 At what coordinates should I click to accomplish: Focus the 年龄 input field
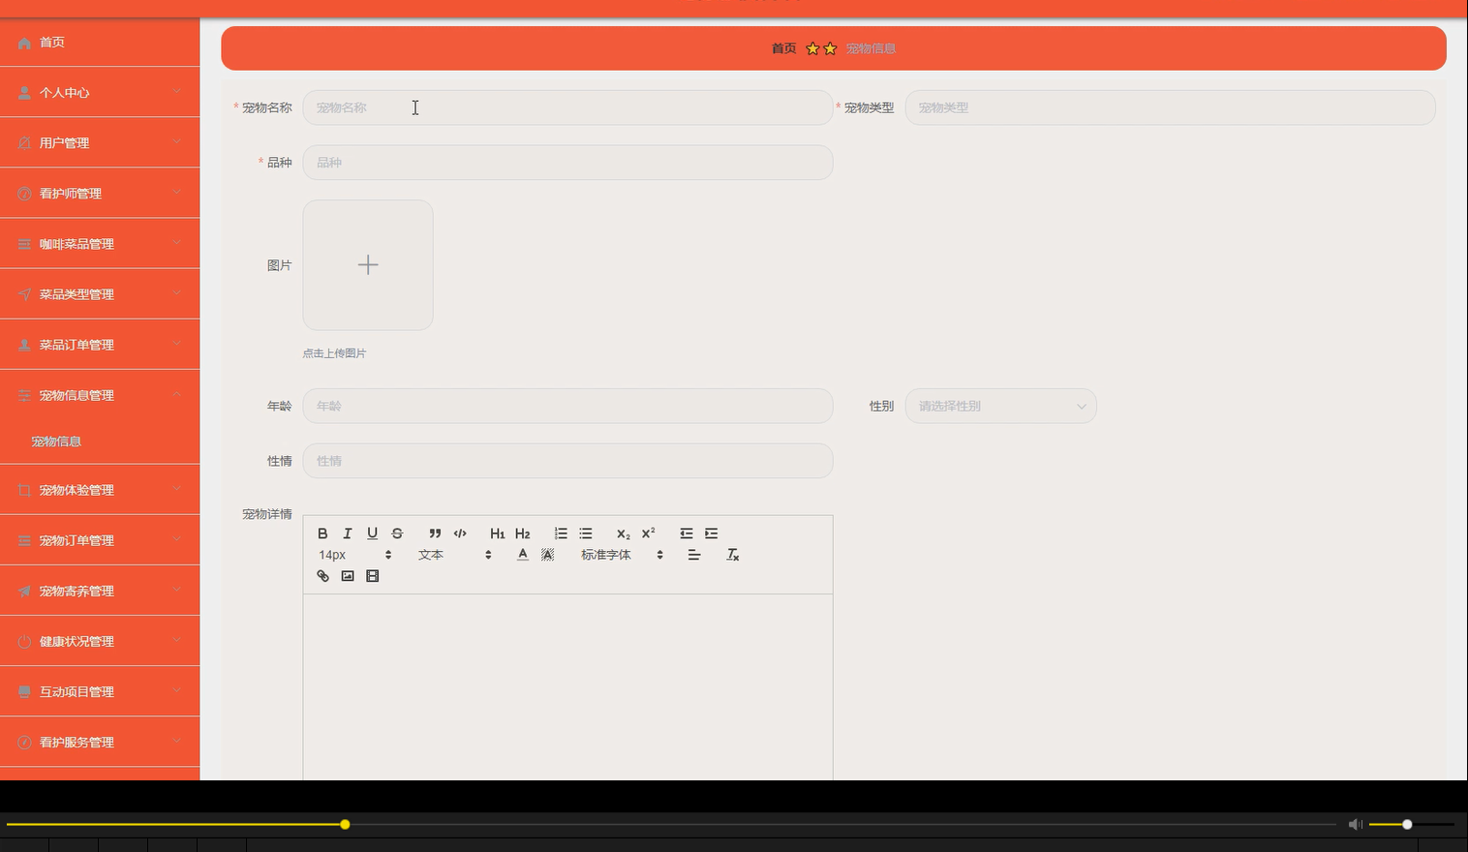(x=567, y=406)
